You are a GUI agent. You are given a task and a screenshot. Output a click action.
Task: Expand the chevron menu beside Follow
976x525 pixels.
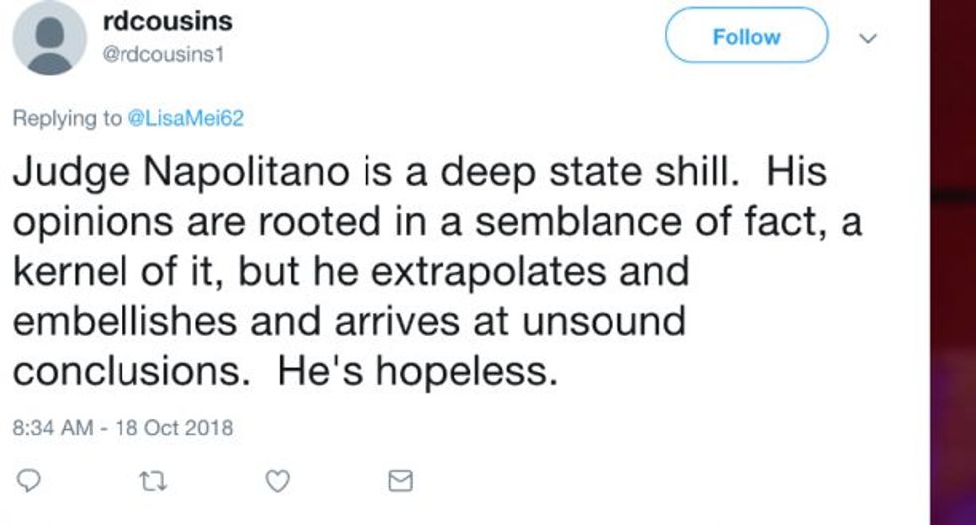(868, 38)
